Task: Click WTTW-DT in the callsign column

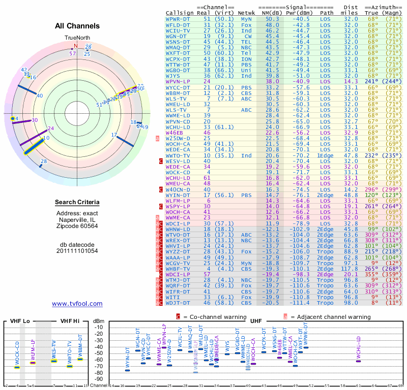Action: 178,65
